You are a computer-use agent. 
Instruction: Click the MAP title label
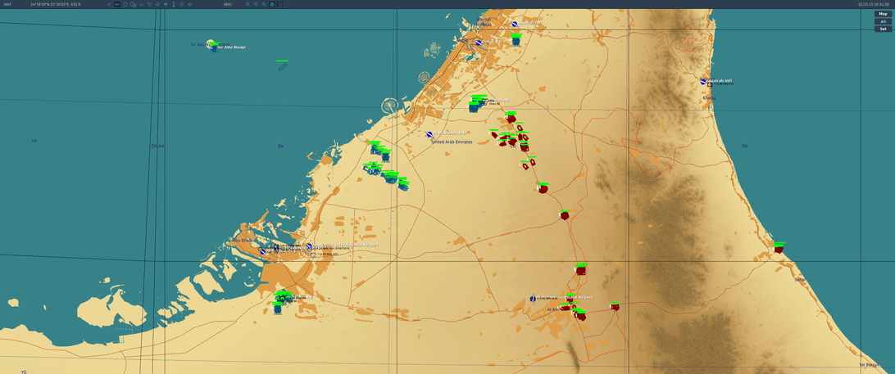click(x=7, y=4)
